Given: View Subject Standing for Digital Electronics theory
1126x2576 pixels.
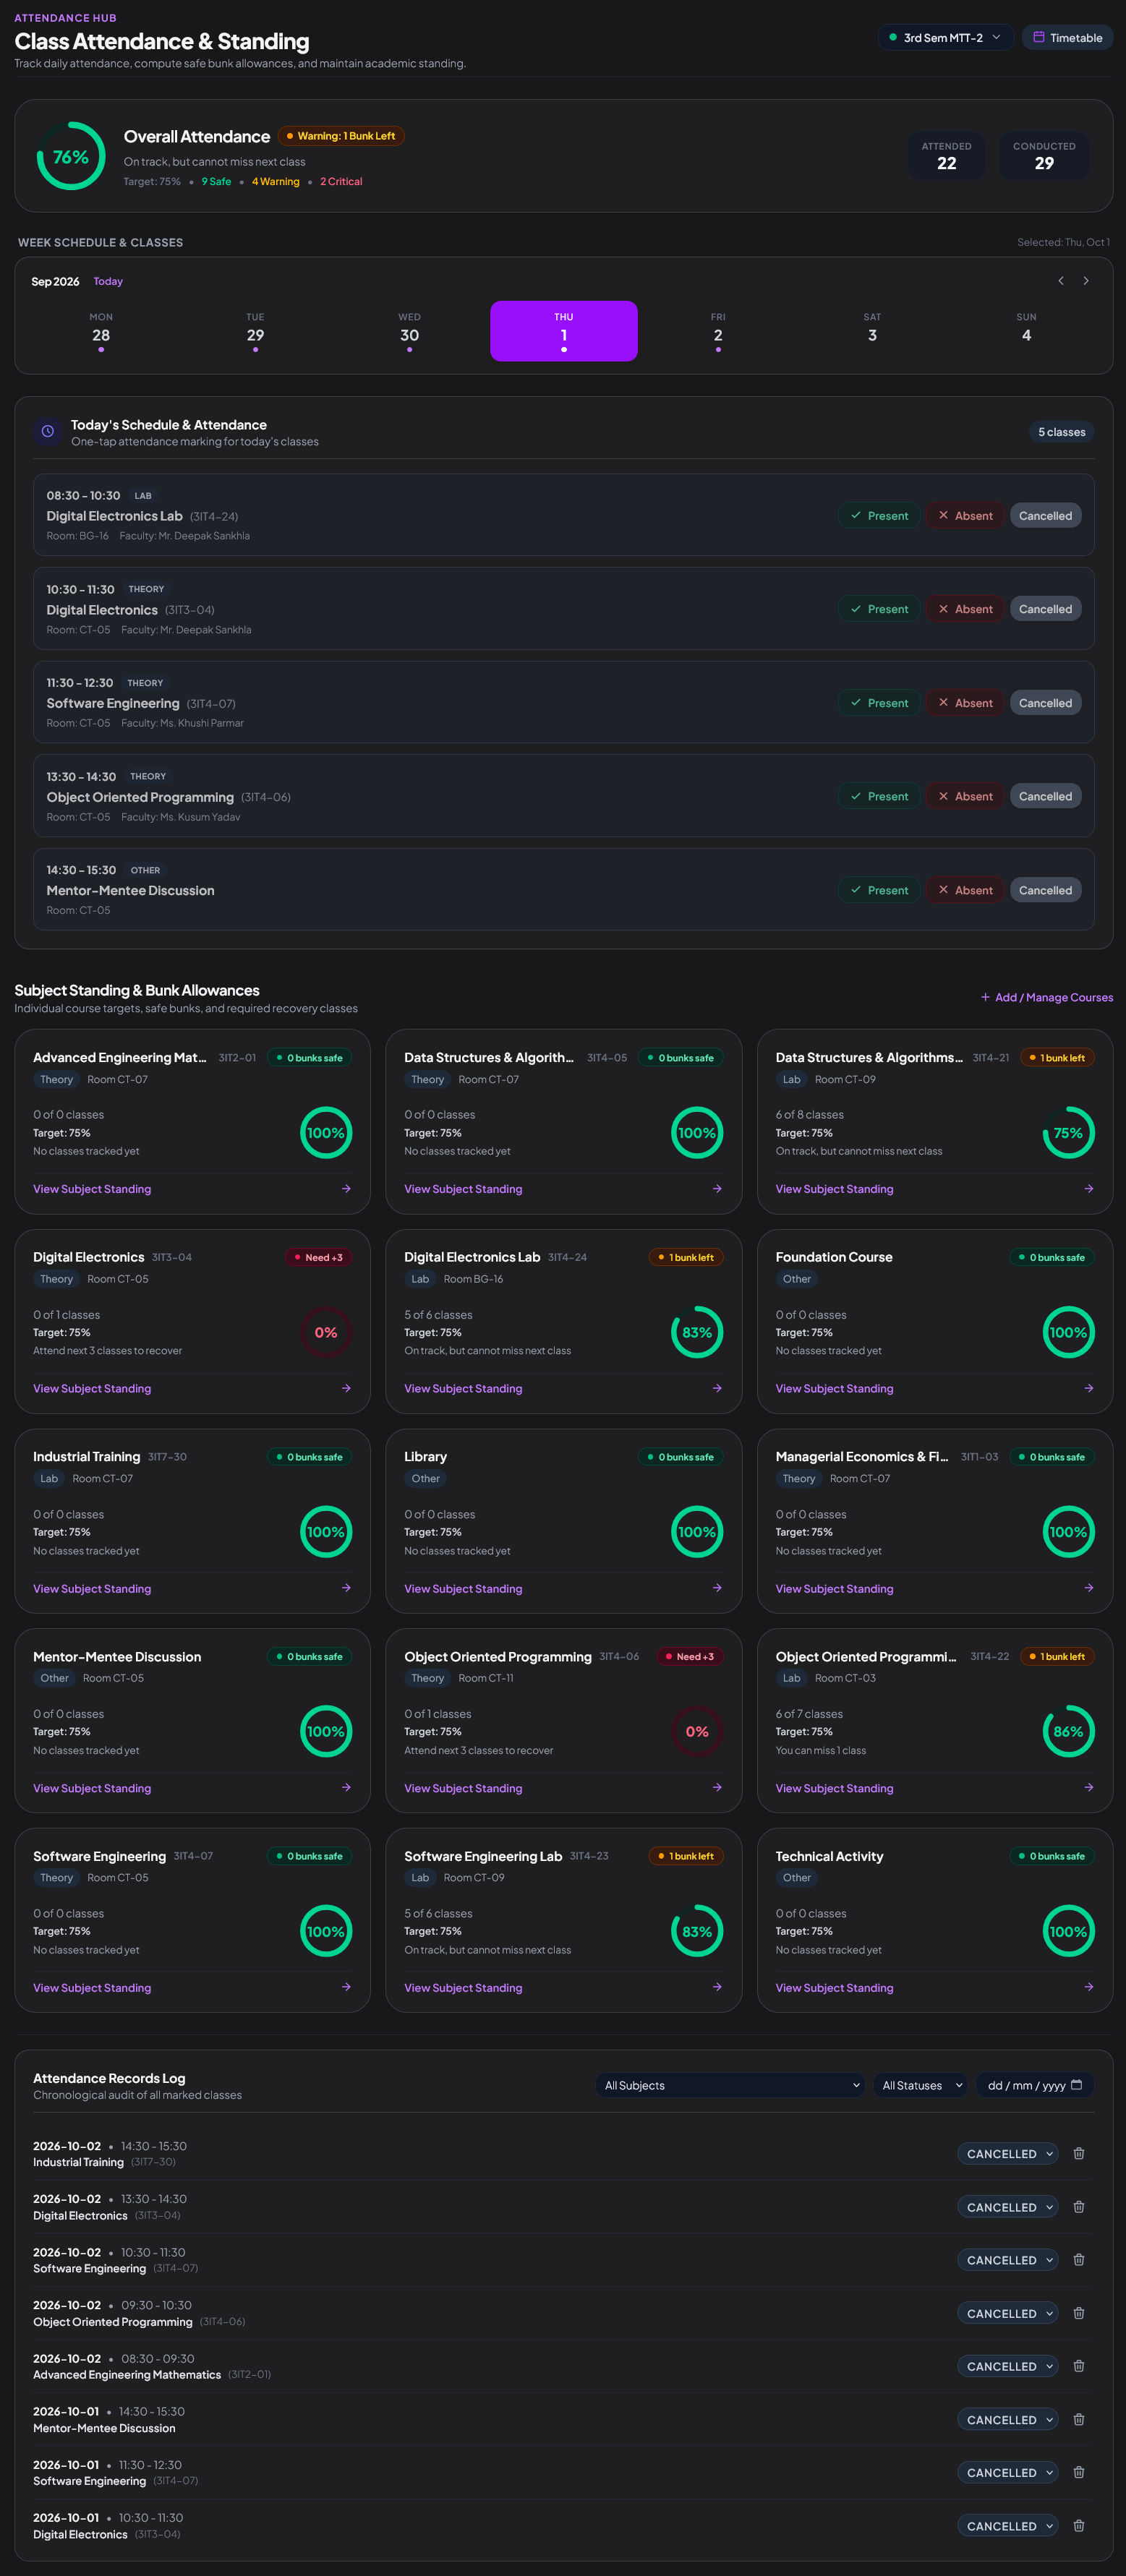Looking at the screenshot, I should [x=92, y=1388].
